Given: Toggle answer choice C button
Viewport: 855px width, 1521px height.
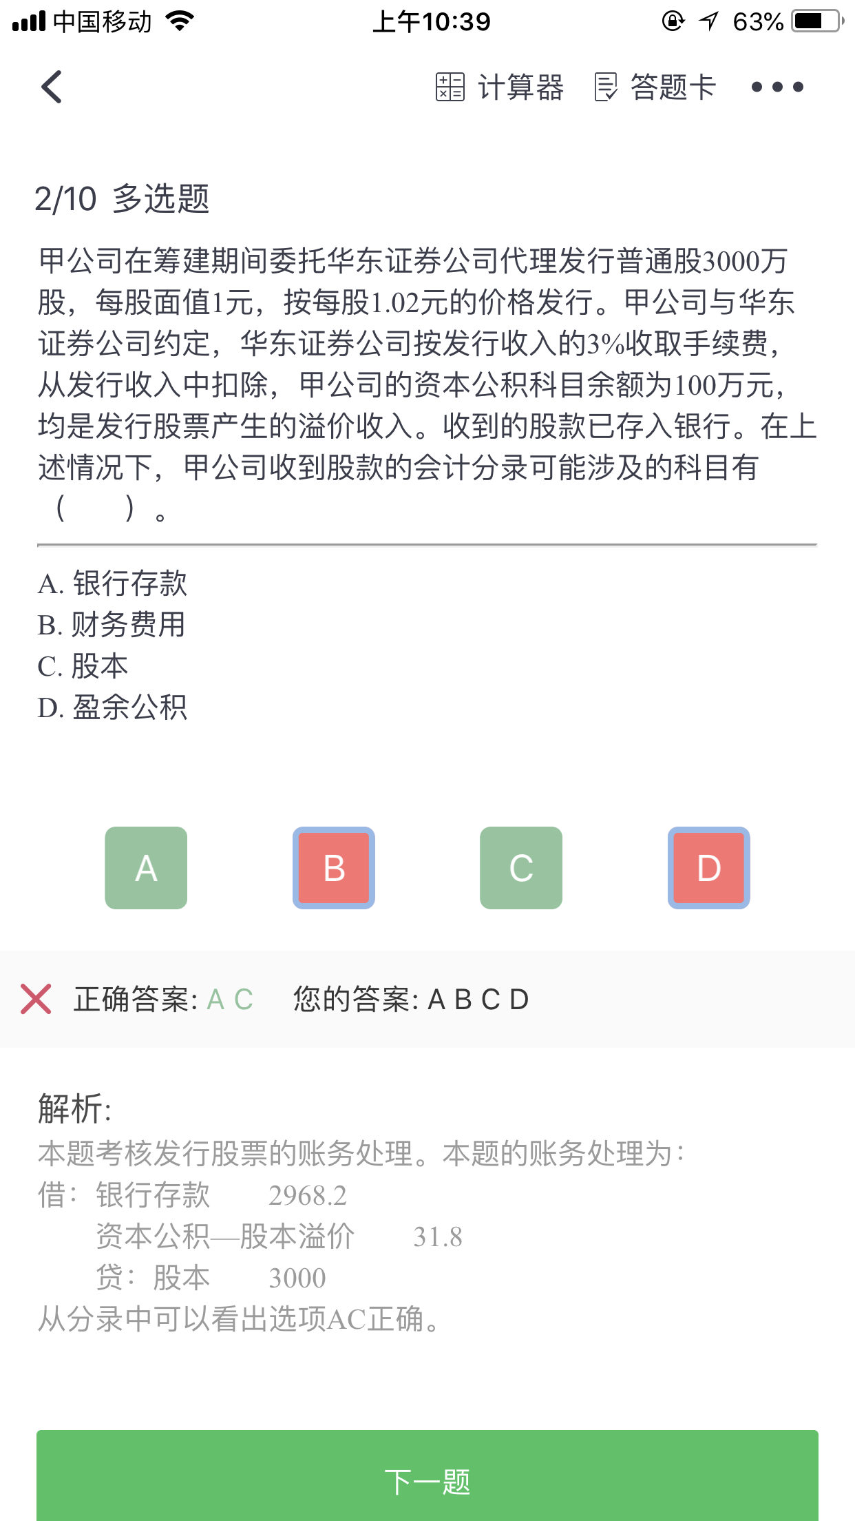Looking at the screenshot, I should click(521, 868).
